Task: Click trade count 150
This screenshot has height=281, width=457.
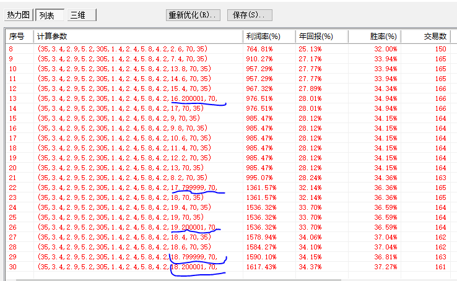Action: [x=441, y=49]
